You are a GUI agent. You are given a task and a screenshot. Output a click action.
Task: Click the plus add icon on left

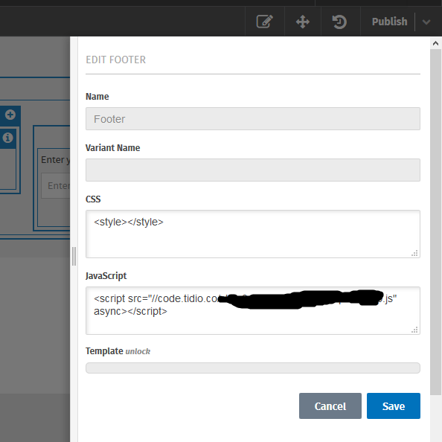tap(10, 115)
